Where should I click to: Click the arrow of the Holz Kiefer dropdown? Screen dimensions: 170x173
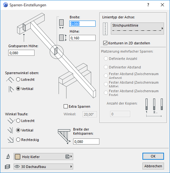71,157
